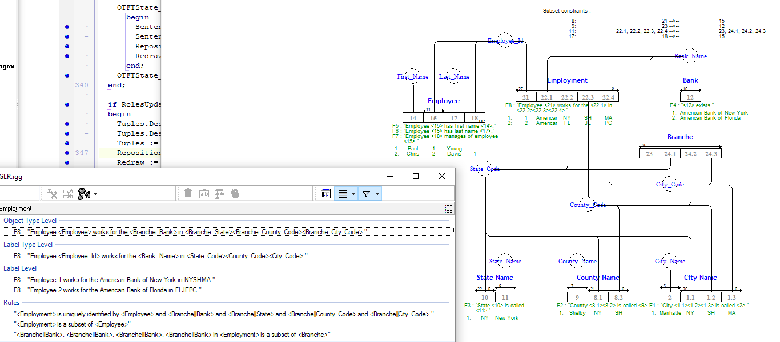Screen dimensions: 780x342
Task: Expand the filter dropdown arrow
Action: [x=377, y=194]
